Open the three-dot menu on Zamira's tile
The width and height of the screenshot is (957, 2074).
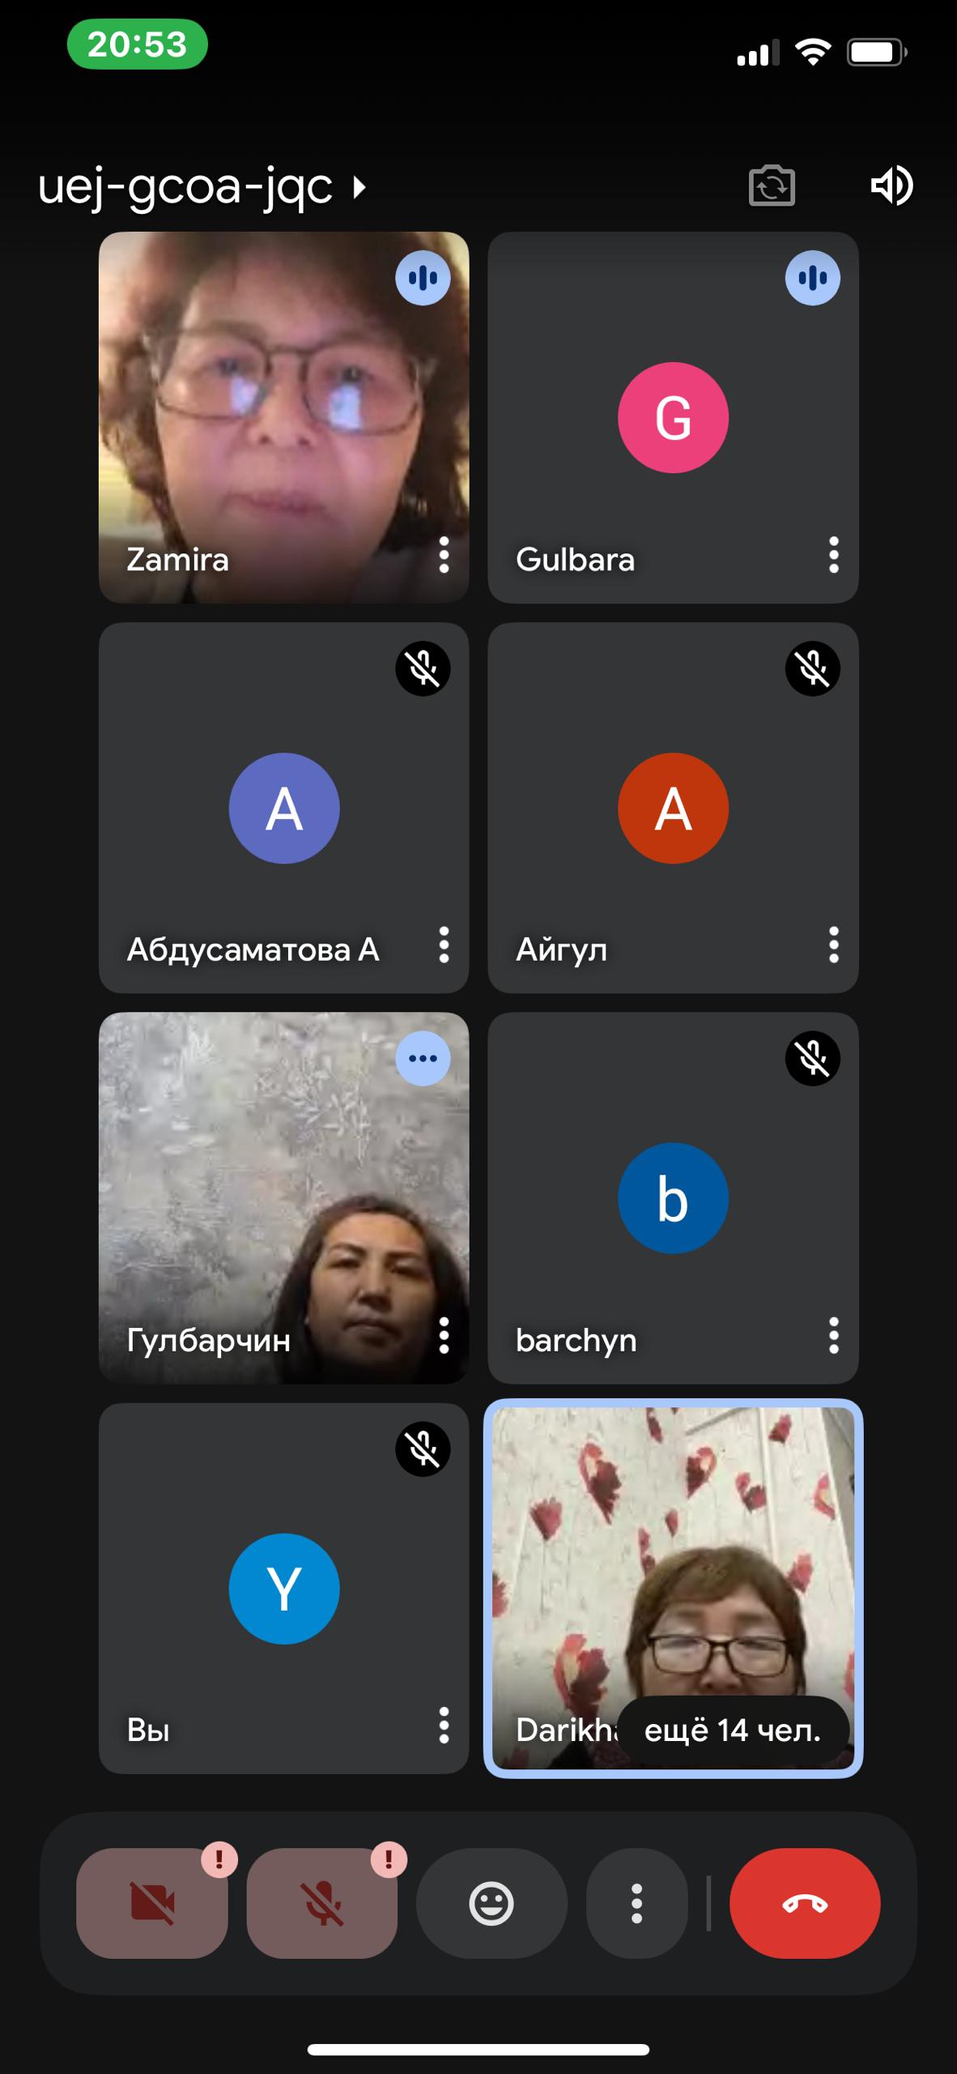[x=444, y=556]
